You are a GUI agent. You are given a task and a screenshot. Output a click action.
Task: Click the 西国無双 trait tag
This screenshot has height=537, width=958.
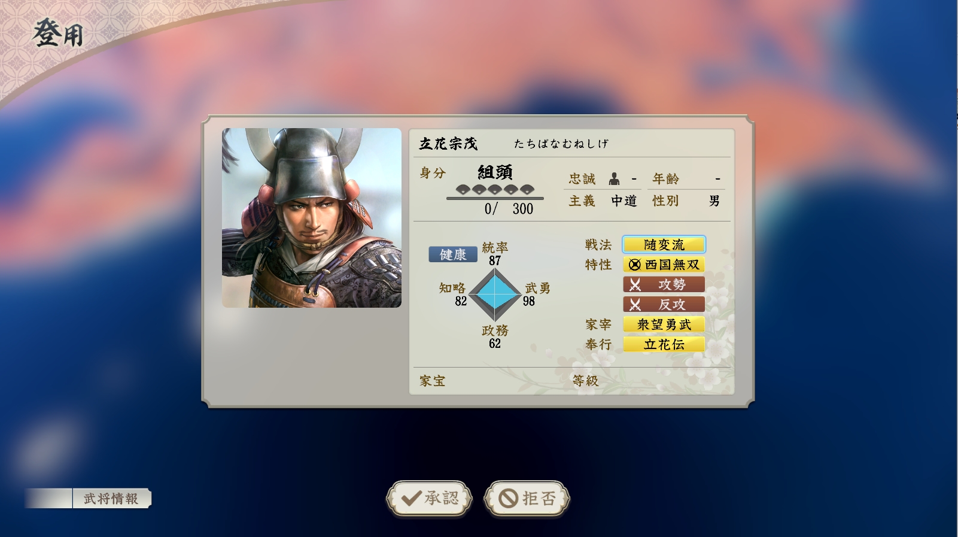coord(664,265)
